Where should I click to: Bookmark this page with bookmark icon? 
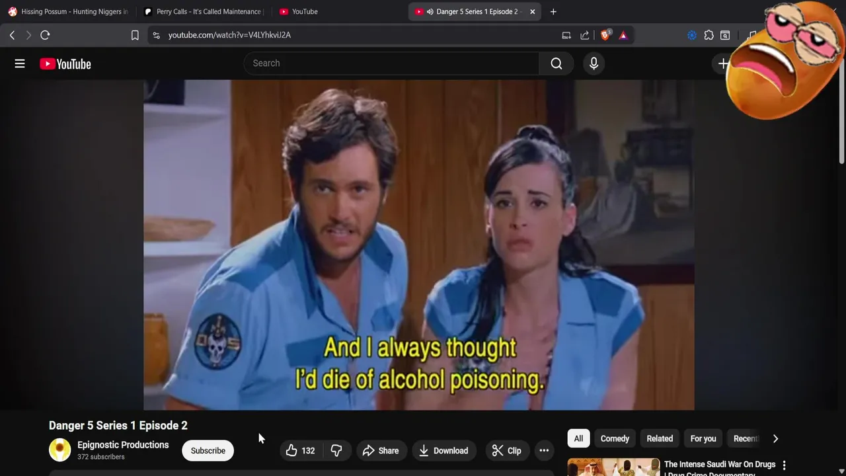135,35
